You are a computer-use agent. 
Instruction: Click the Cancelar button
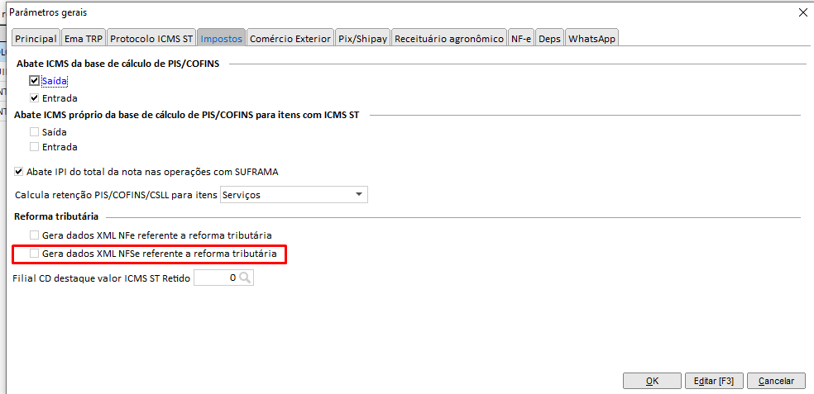tap(776, 381)
